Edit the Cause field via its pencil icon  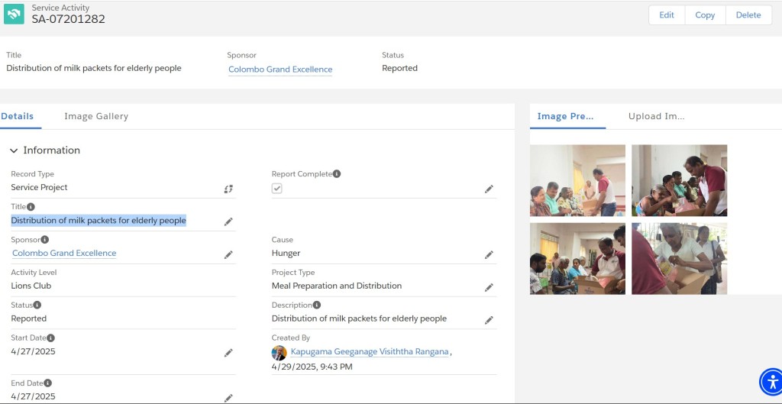coord(489,254)
